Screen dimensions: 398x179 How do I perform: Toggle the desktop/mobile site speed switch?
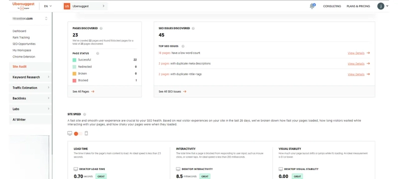pos(78,134)
